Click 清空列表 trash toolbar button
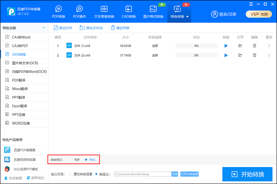This screenshot has width=277, height=184. 120,28
